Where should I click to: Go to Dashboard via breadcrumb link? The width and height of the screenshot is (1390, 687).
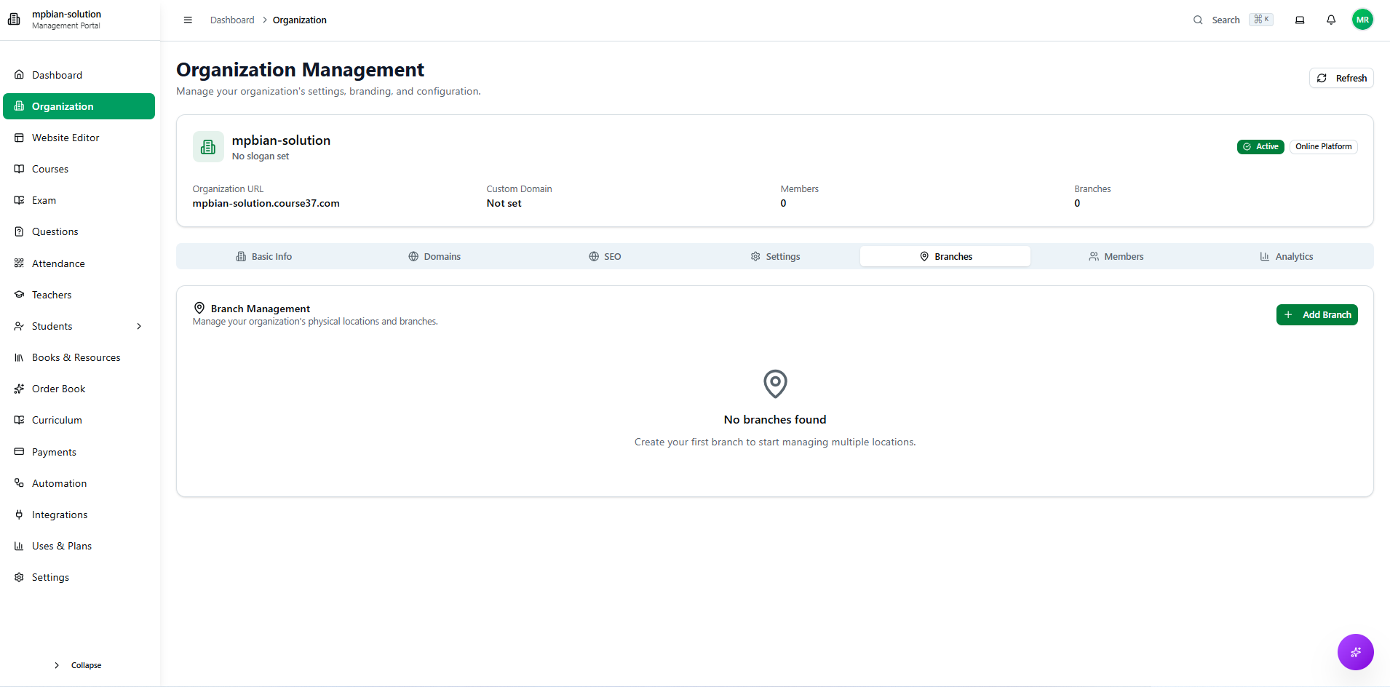click(232, 20)
